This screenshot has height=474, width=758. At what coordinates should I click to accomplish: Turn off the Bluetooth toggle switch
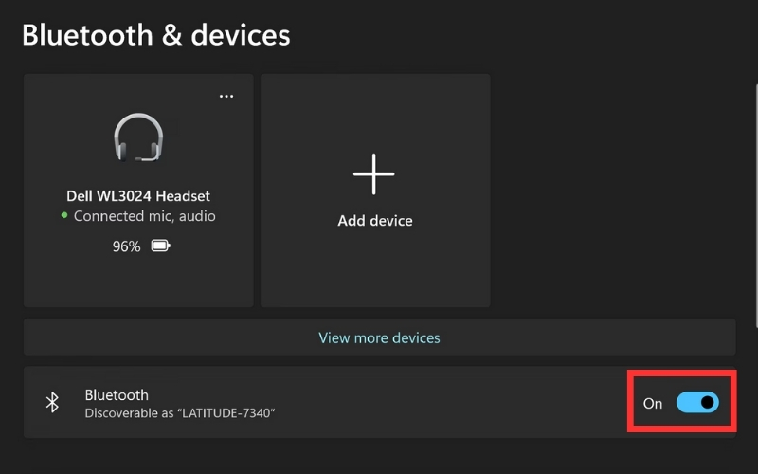tap(697, 402)
